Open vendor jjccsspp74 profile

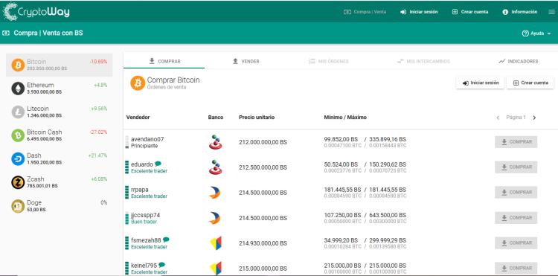coord(146,215)
